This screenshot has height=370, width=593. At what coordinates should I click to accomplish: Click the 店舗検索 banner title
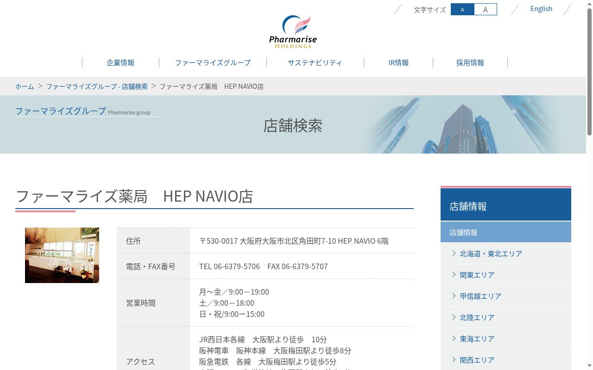293,126
